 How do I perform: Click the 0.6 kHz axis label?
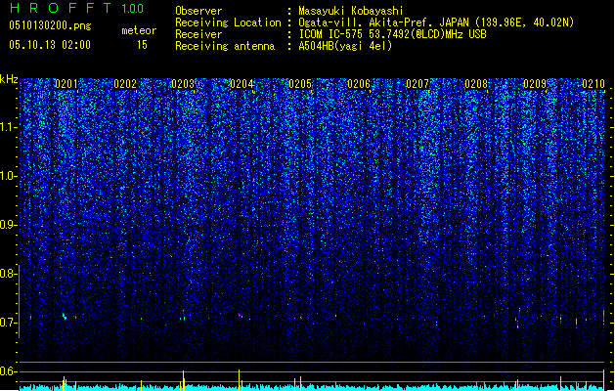click(x=7, y=371)
